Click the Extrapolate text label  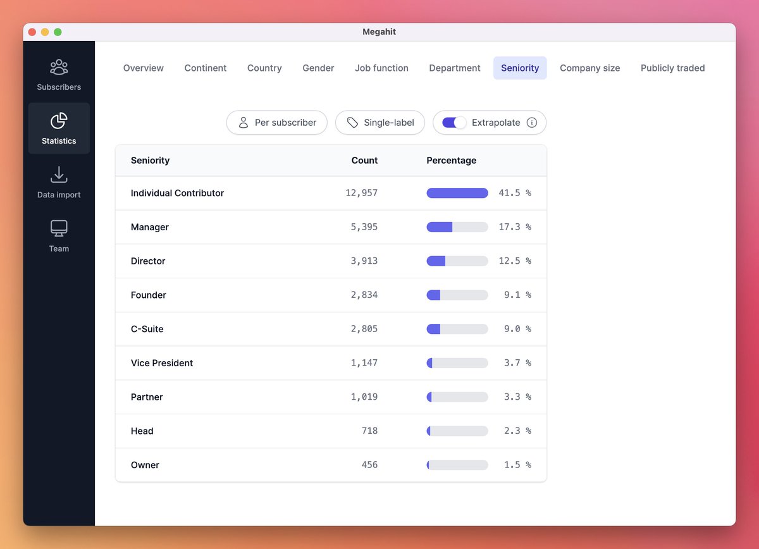click(496, 123)
